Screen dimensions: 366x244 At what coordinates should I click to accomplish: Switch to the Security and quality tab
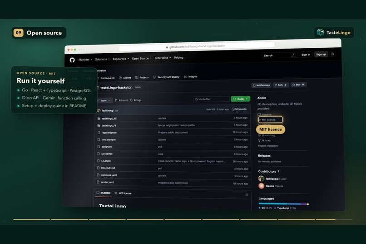pos(166,77)
